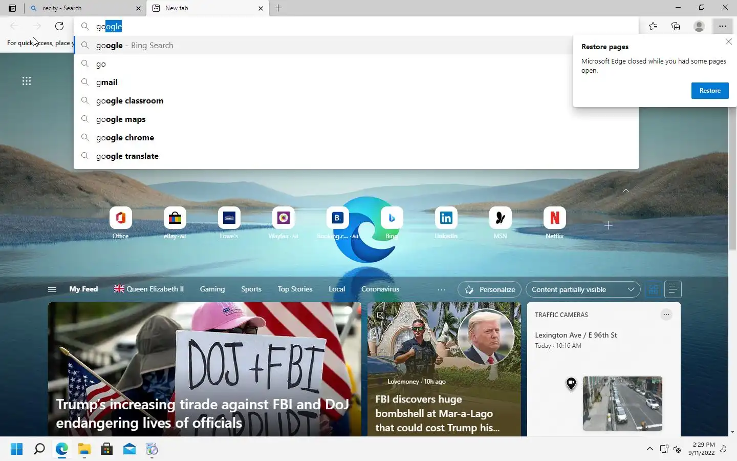Show more feed topics ellipsis
The height and width of the screenshot is (461, 737).
pyautogui.click(x=442, y=290)
